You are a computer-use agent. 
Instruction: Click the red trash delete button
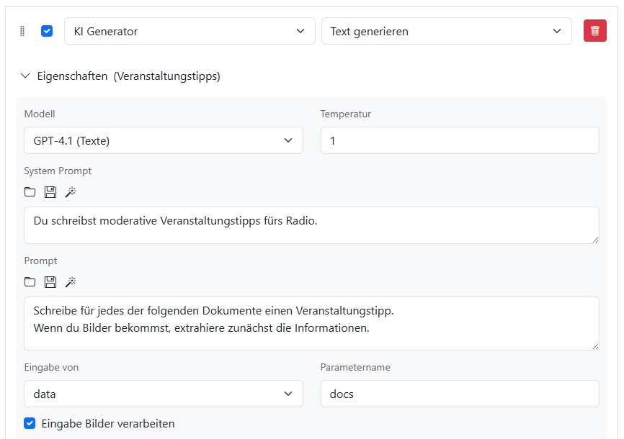[594, 31]
